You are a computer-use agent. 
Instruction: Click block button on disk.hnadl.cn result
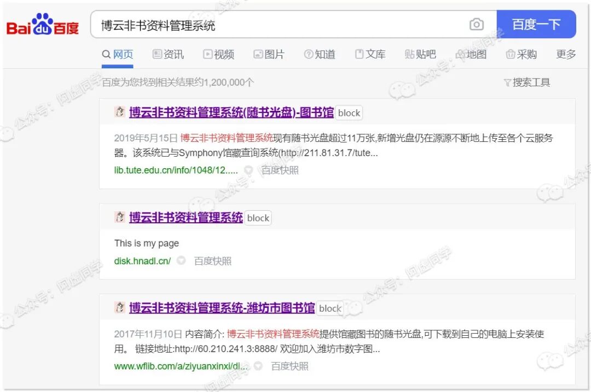(258, 218)
